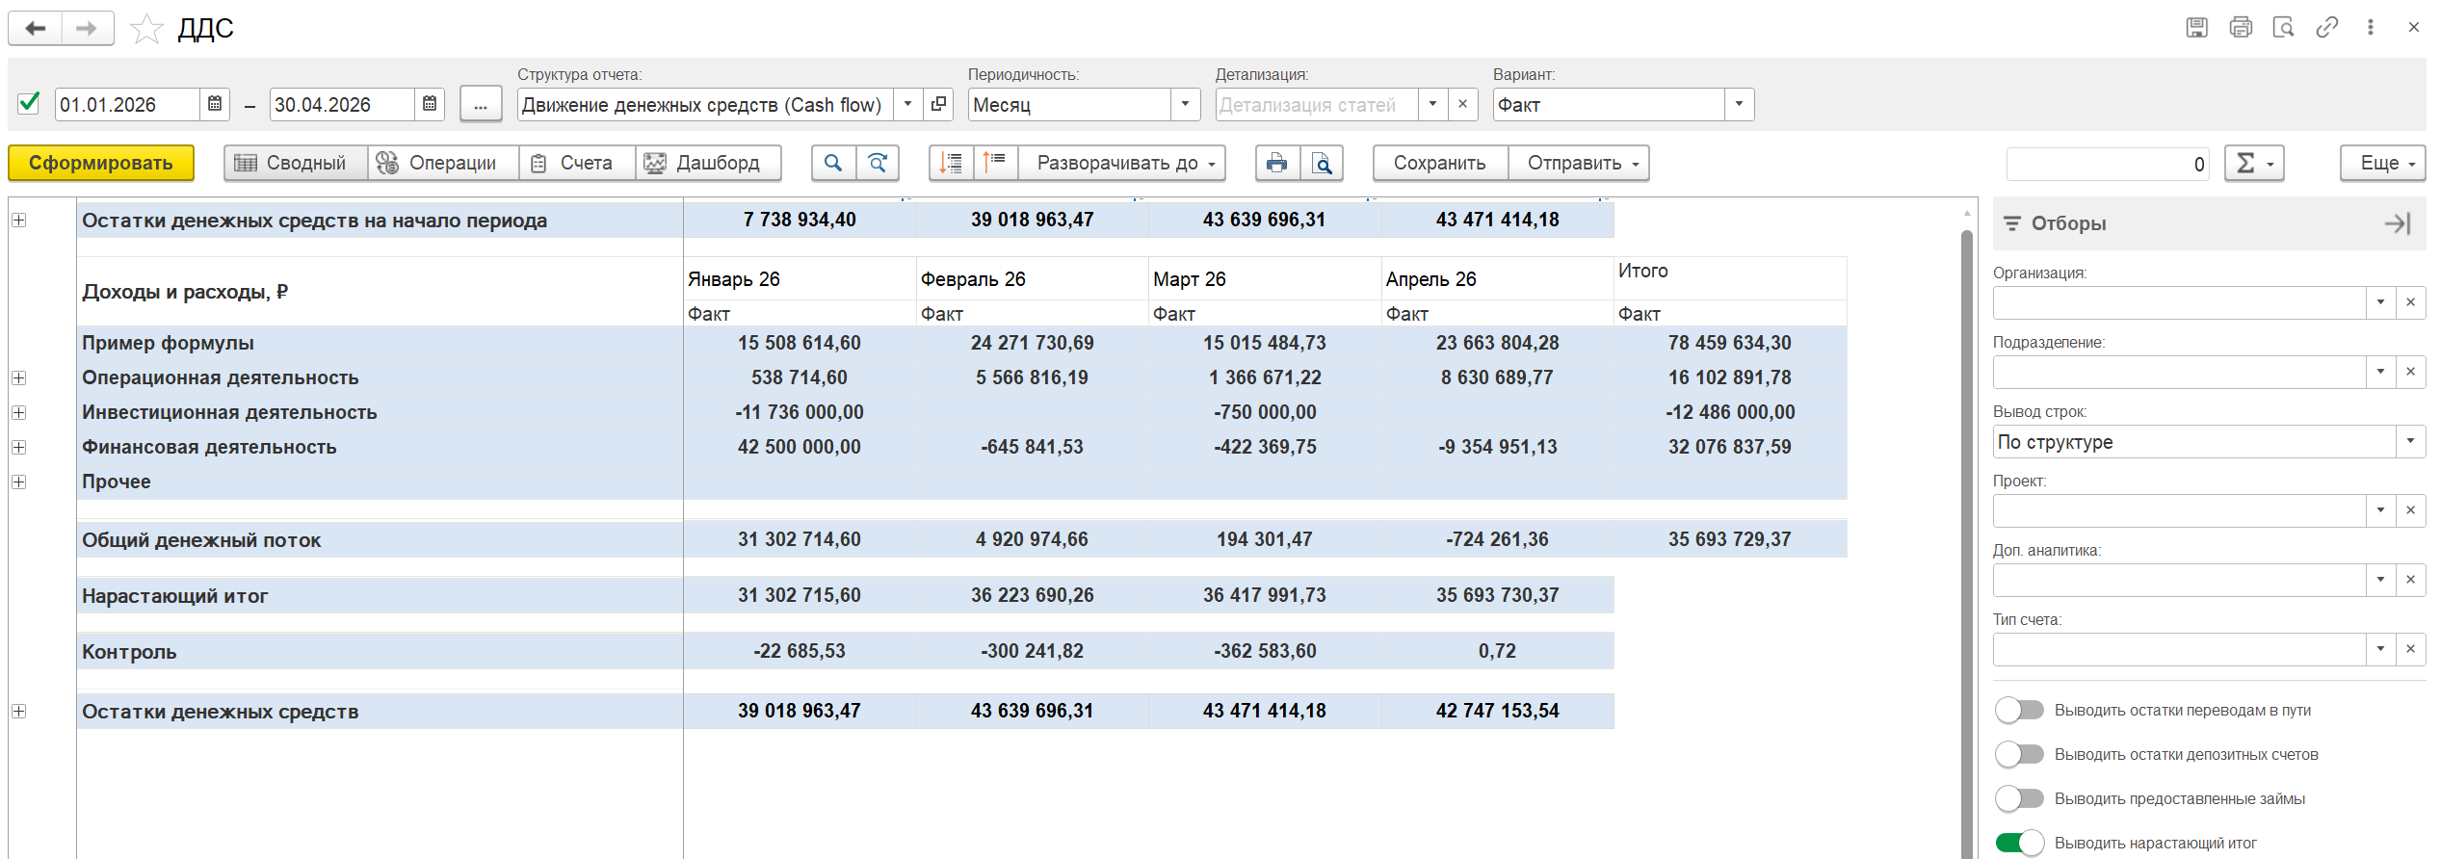The height and width of the screenshot is (859, 2440).
Task: Open the Структура отчета dropdown
Action: (907, 104)
